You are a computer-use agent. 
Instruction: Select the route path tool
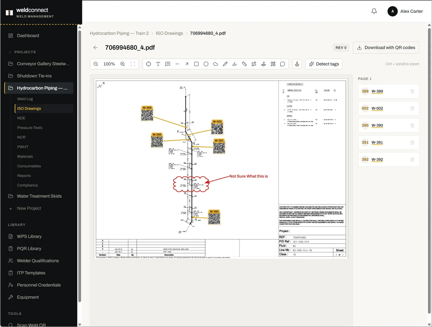coord(254,64)
